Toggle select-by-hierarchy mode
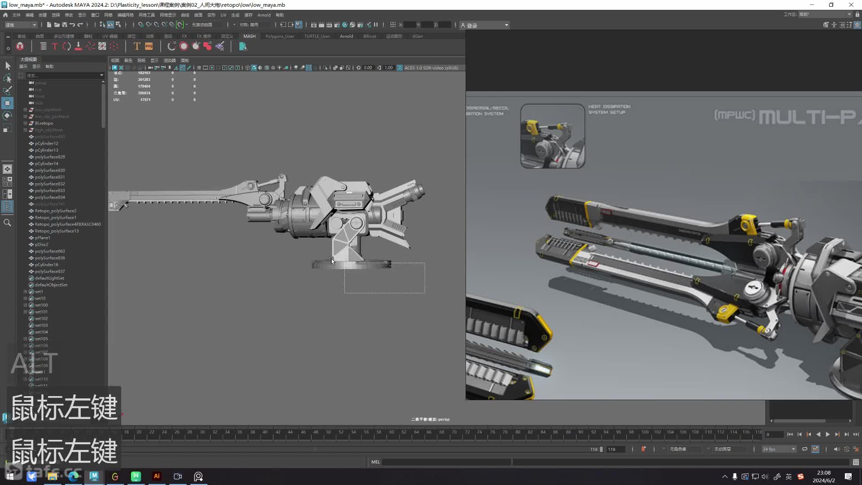 click(x=102, y=25)
